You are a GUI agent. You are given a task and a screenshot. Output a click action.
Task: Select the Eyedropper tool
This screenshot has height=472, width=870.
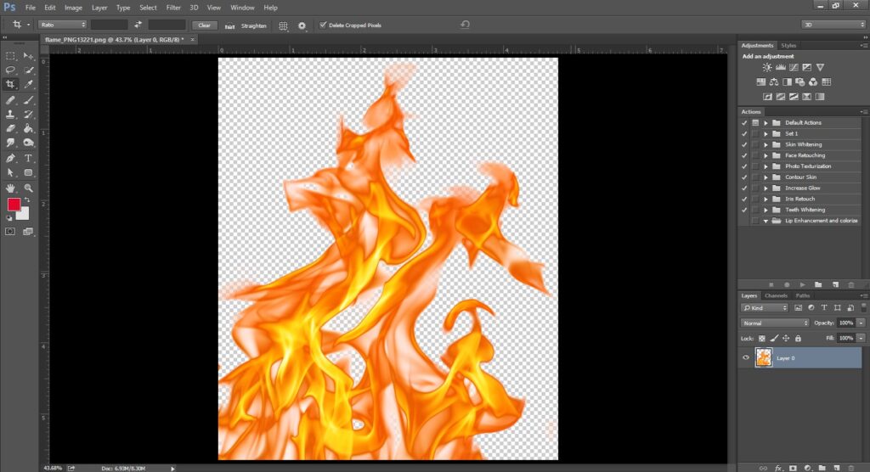point(28,84)
